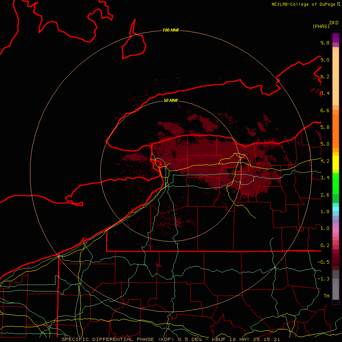The height and width of the screenshot is (342, 342).
Task: Click the TH label on color scale
Action: click(x=326, y=296)
